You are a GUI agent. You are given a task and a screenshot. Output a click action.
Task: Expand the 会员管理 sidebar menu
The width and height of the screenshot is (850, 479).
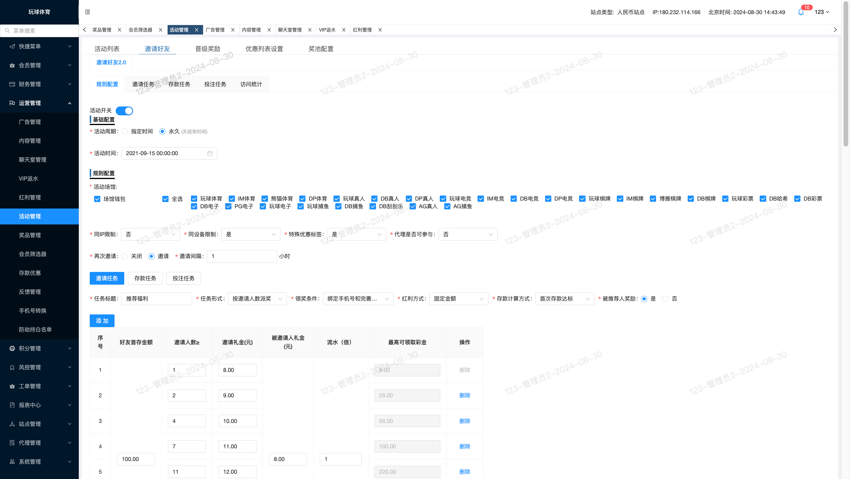39,65
